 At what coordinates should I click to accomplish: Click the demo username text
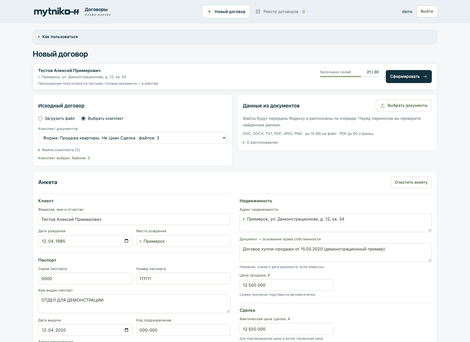tap(407, 12)
